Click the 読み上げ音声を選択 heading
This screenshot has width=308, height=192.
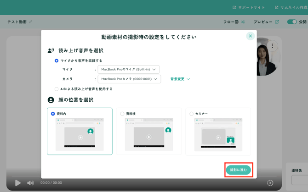(x=81, y=51)
